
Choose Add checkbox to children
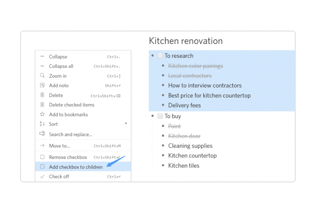click(75, 167)
